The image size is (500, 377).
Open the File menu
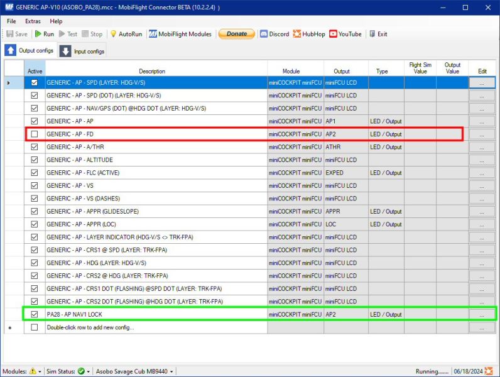tap(11, 21)
